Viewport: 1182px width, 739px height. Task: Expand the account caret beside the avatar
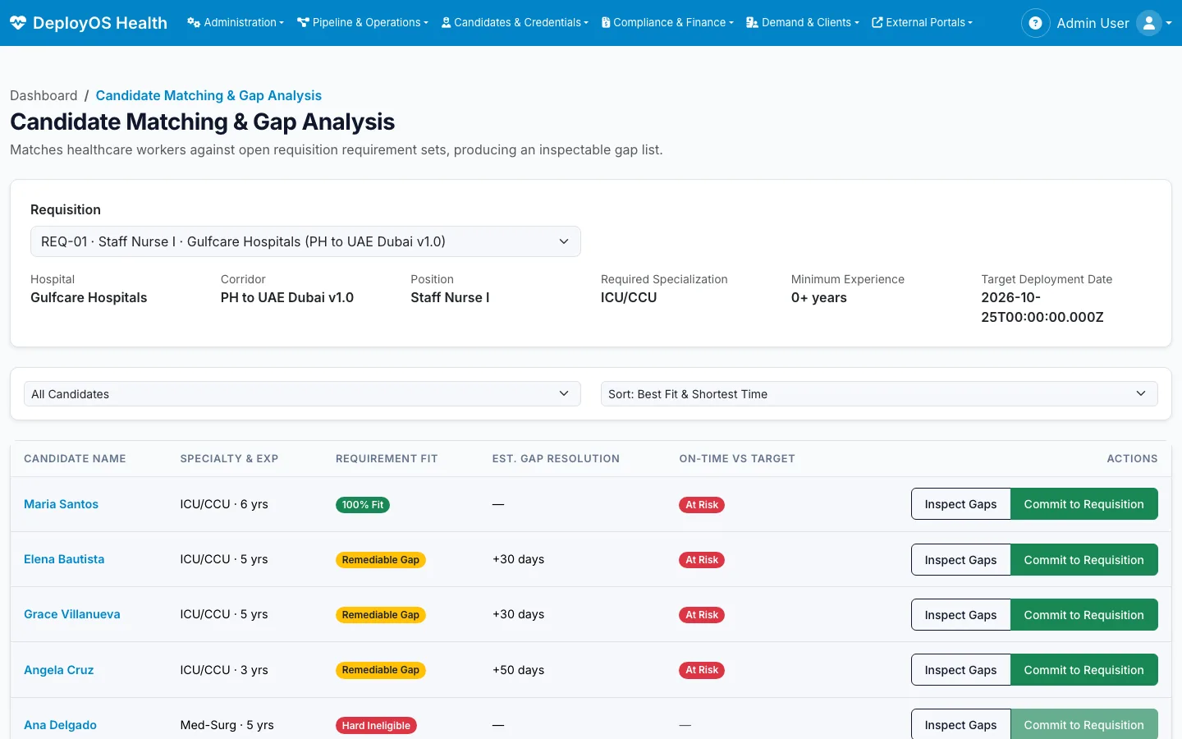1169,24
